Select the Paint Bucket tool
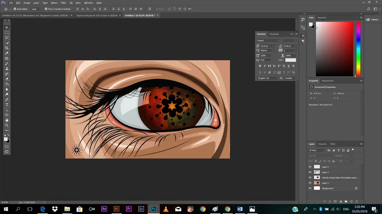The width and height of the screenshot is (382, 214). 7,84
